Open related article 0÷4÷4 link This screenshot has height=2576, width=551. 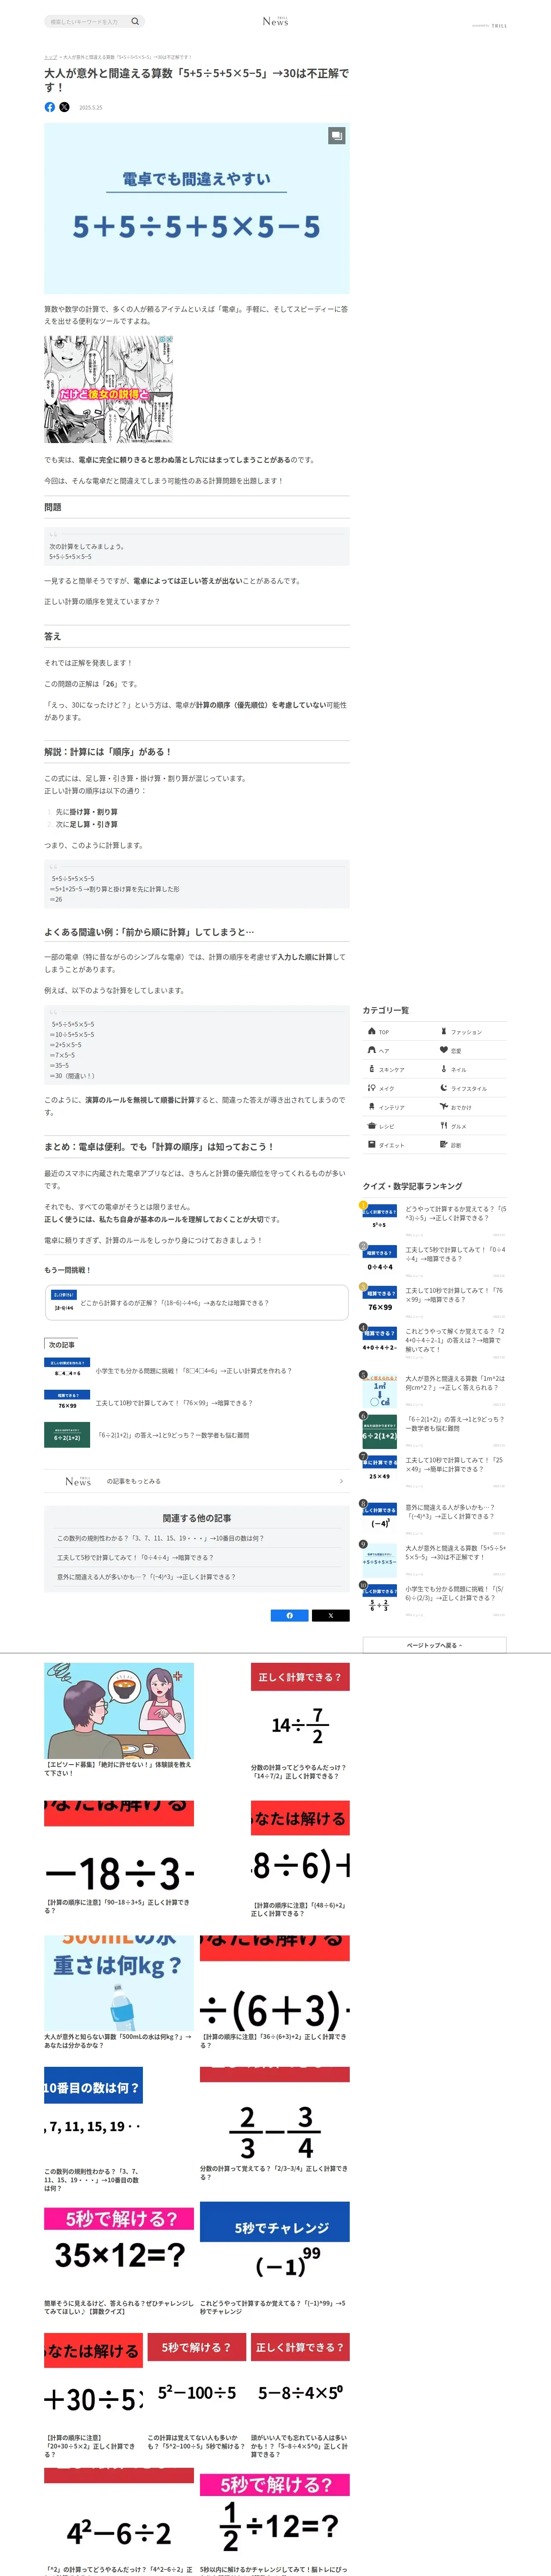(135, 1557)
